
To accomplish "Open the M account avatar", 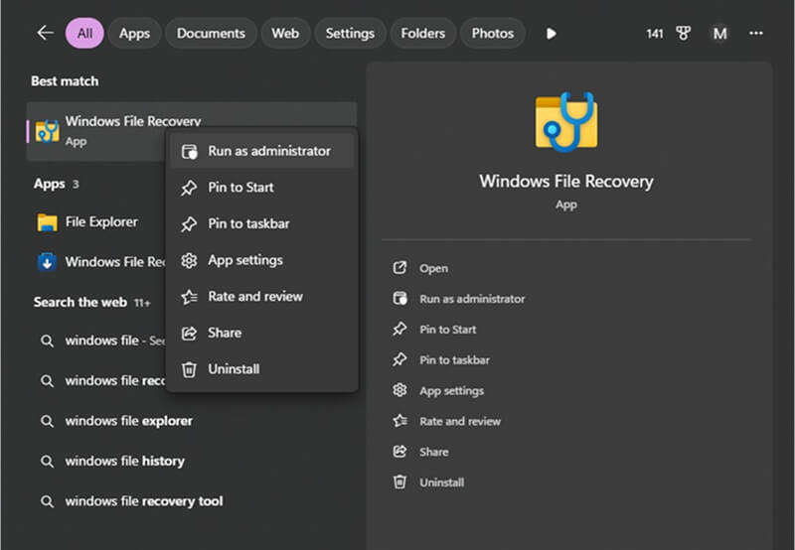I will (719, 34).
